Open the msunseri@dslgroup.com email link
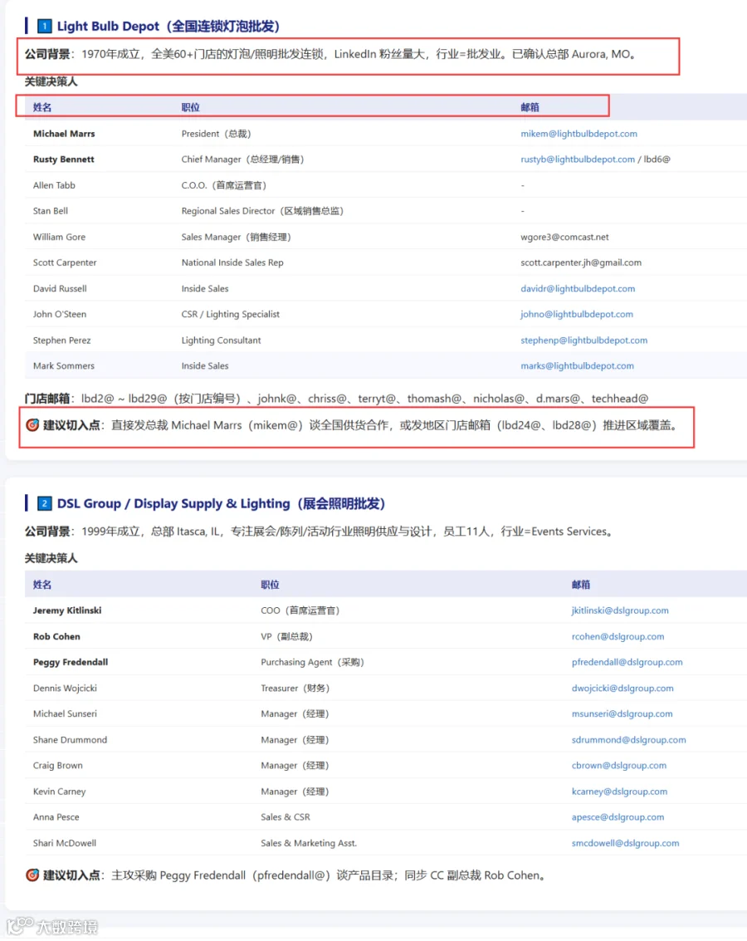 tap(622, 714)
